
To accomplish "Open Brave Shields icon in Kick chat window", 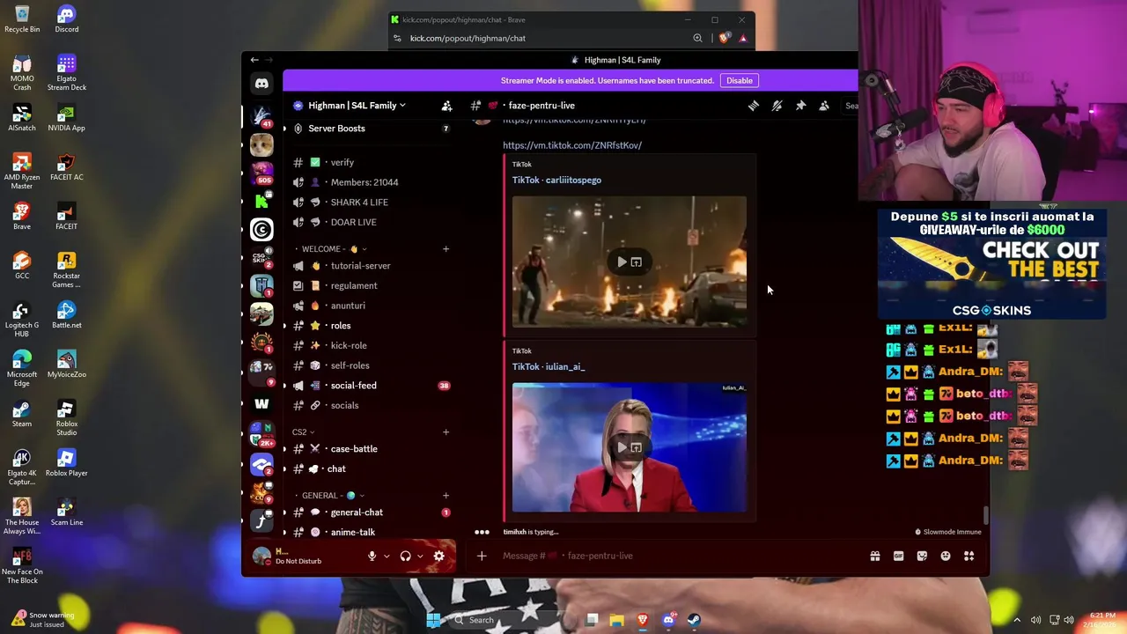I will [x=725, y=38].
